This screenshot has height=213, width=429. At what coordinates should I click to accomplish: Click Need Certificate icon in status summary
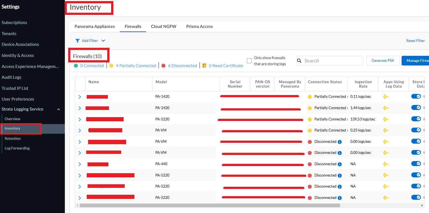click(205, 66)
